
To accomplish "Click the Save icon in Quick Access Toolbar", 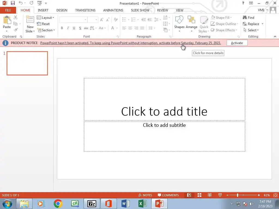I will click(13, 3).
